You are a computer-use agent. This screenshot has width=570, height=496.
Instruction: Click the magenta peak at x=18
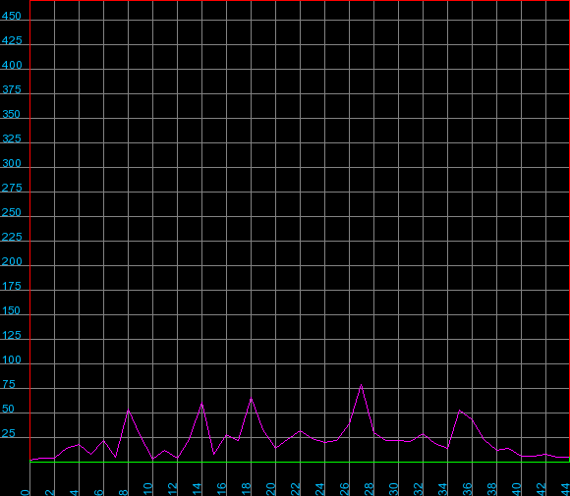pyautogui.click(x=251, y=399)
